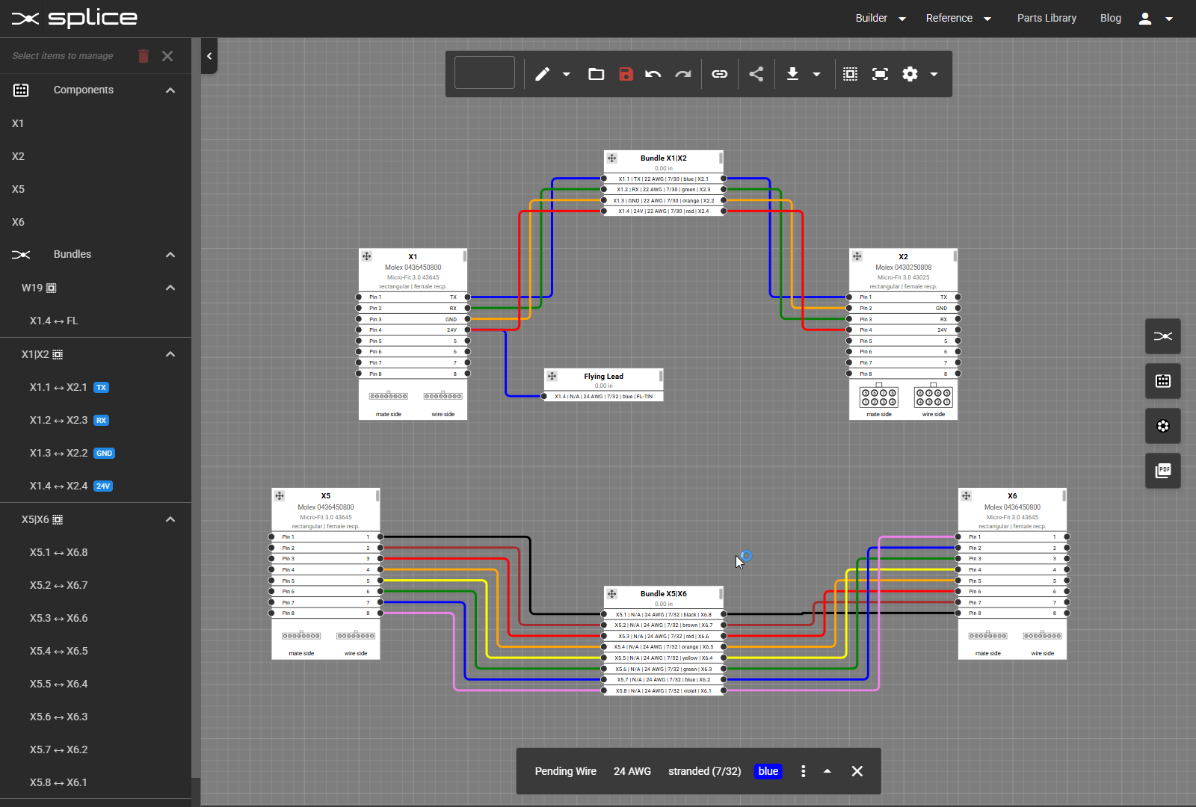Screen dimensions: 1196x807
Task: Go to the Blog page
Action: click(x=1110, y=18)
